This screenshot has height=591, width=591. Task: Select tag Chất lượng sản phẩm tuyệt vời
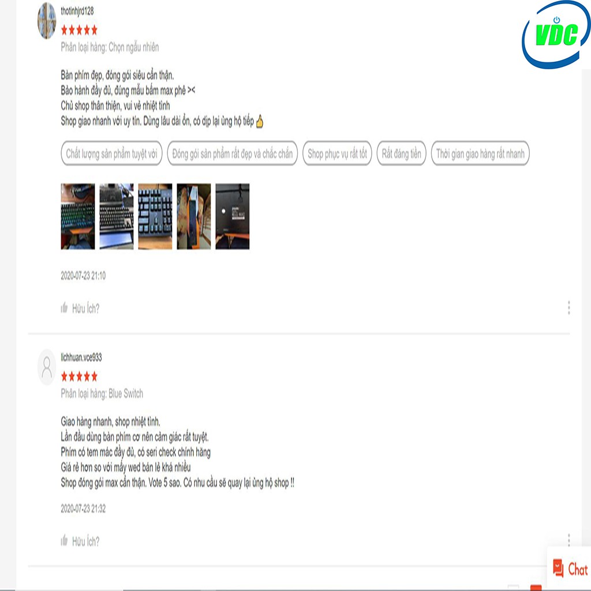tap(111, 154)
